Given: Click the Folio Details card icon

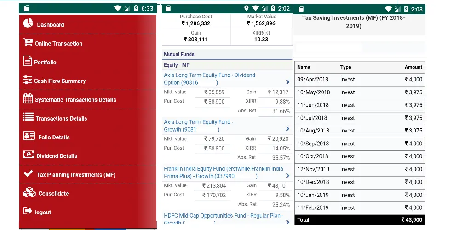Looking at the screenshot, I should (29, 136).
